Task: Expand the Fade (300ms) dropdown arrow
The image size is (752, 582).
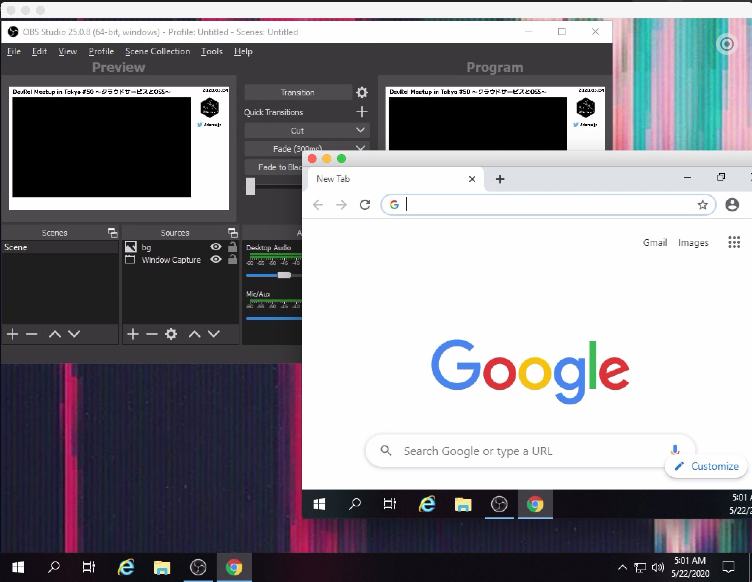Action: click(x=360, y=148)
